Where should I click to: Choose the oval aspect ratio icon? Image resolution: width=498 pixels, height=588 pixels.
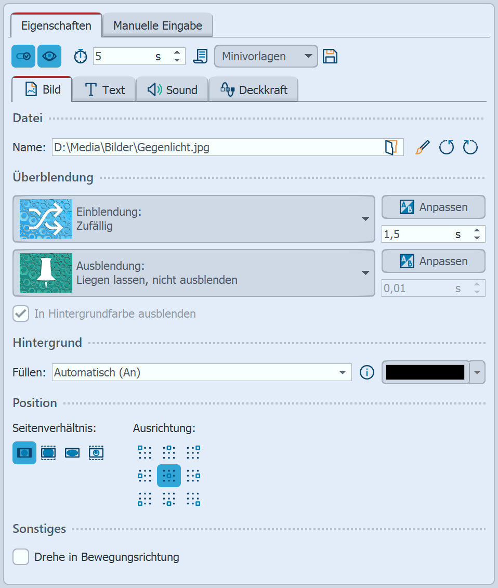72,453
